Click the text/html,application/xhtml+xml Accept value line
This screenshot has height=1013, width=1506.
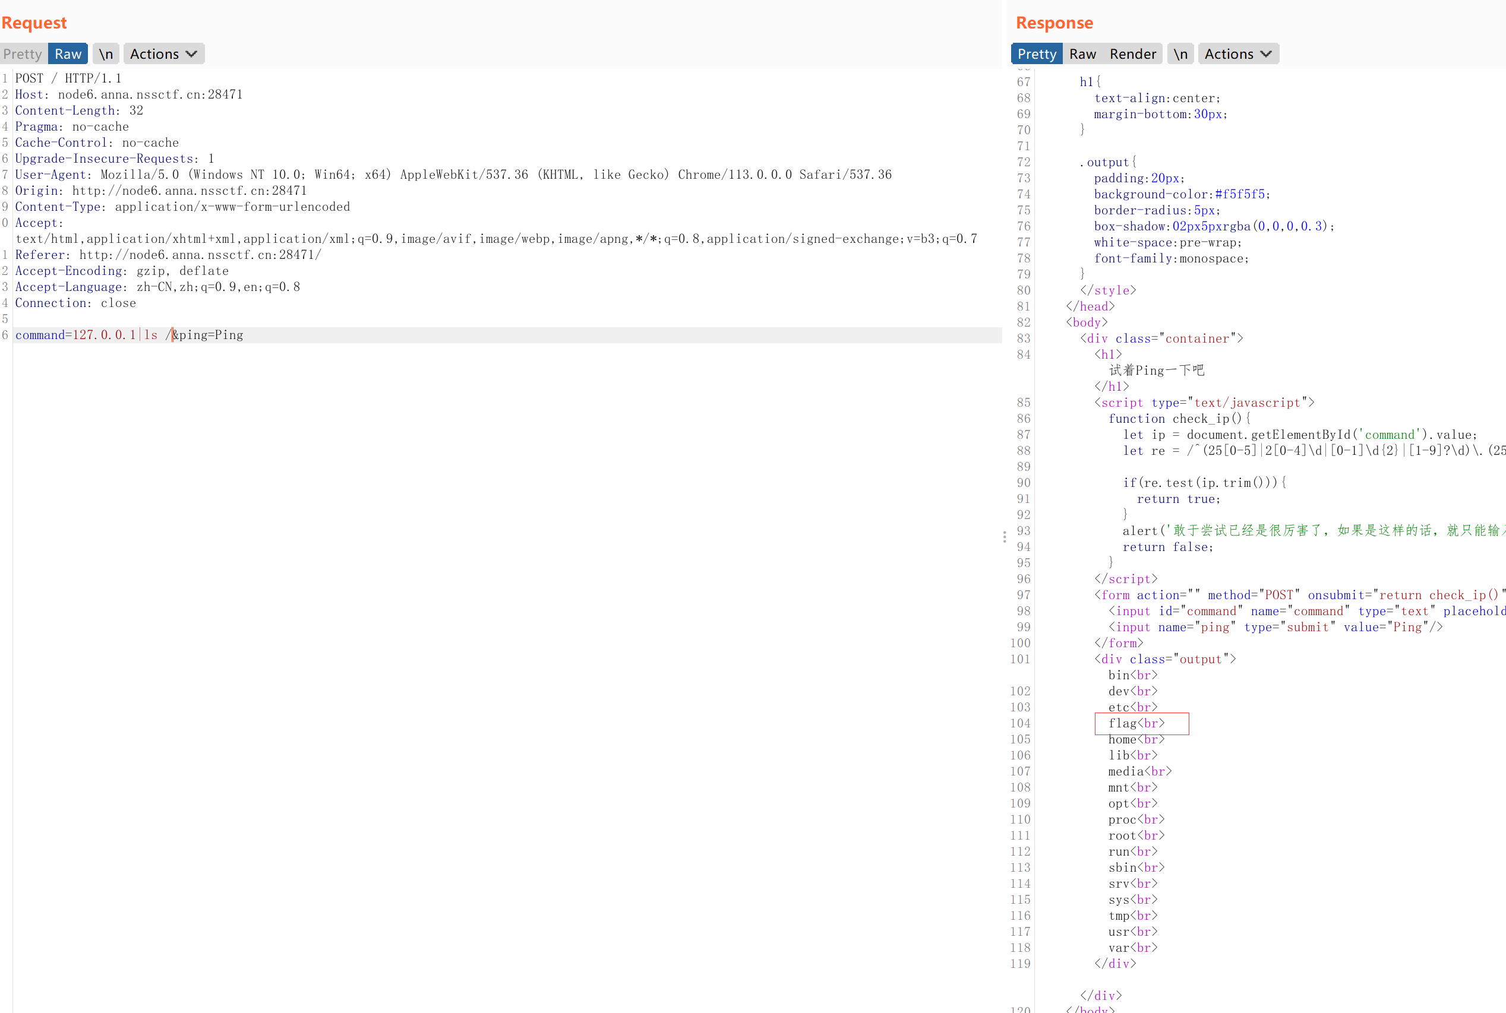pyautogui.click(x=495, y=239)
